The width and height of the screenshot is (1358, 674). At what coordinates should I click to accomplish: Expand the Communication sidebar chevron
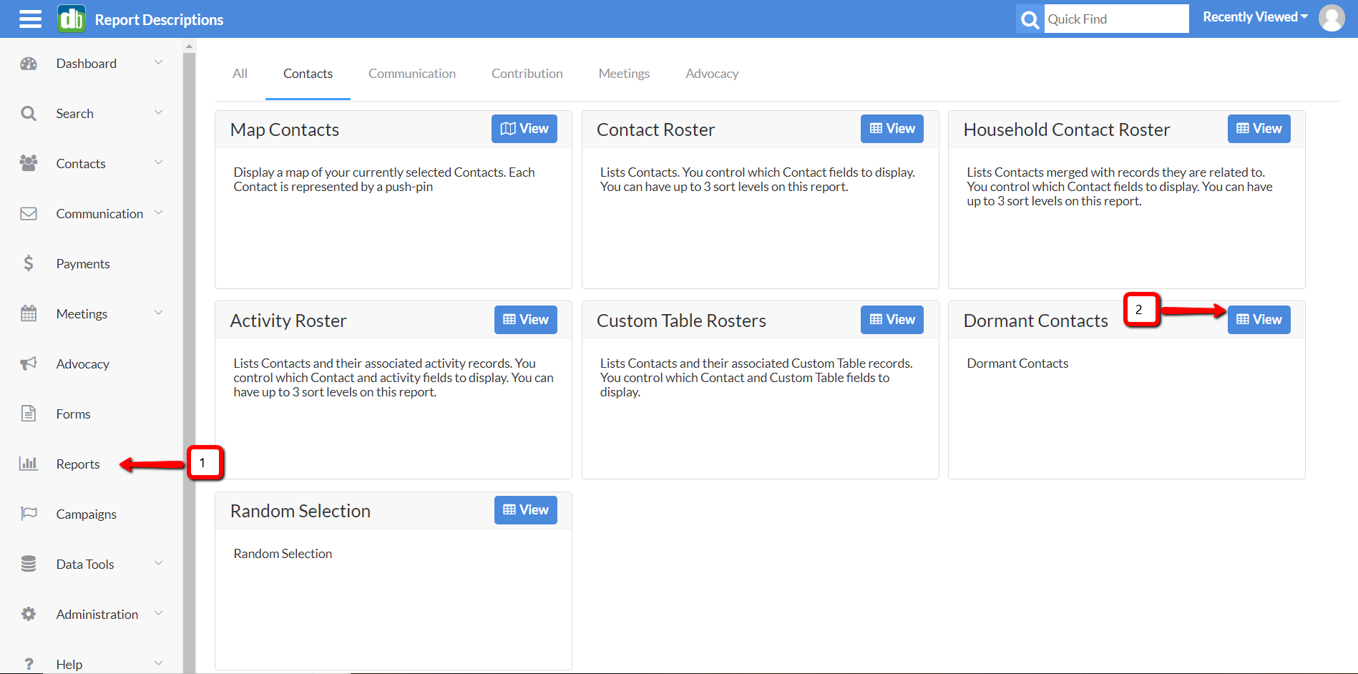159,213
